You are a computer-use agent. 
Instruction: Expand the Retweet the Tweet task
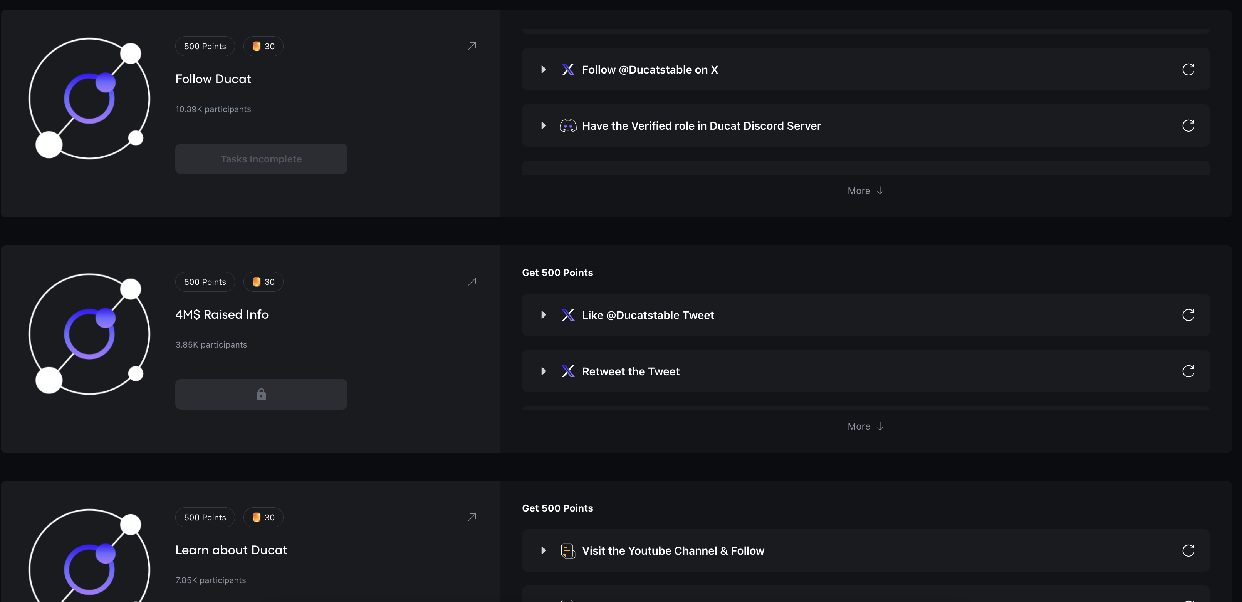pyautogui.click(x=543, y=371)
